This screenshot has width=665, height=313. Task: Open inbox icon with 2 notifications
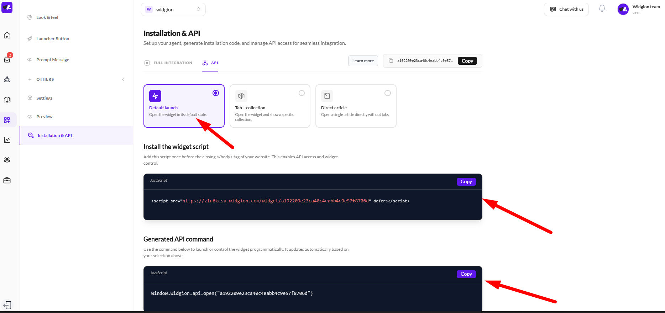coord(7,59)
